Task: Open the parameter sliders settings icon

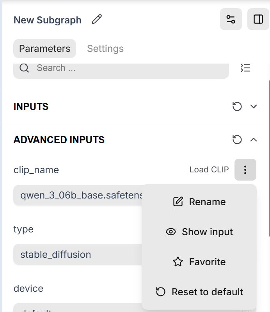Action: [231, 19]
